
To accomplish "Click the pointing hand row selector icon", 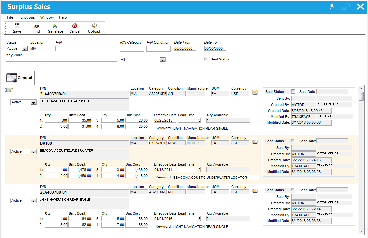I will click(x=9, y=89).
